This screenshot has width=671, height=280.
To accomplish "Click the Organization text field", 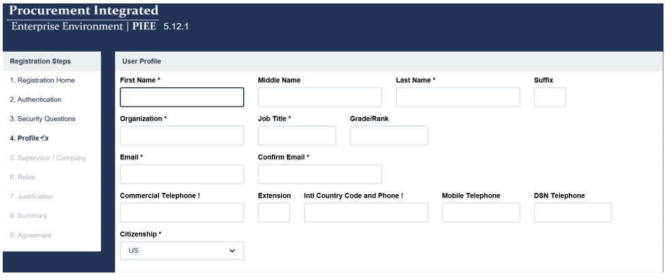I will [x=182, y=136].
